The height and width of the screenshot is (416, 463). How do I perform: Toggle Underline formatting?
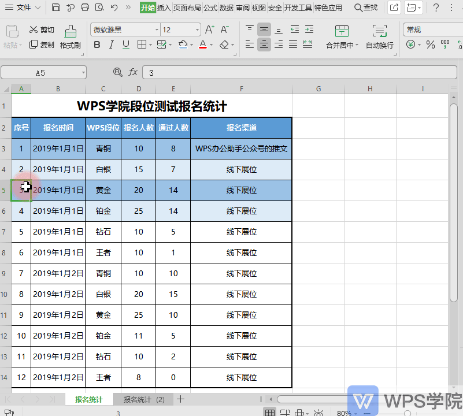point(126,45)
